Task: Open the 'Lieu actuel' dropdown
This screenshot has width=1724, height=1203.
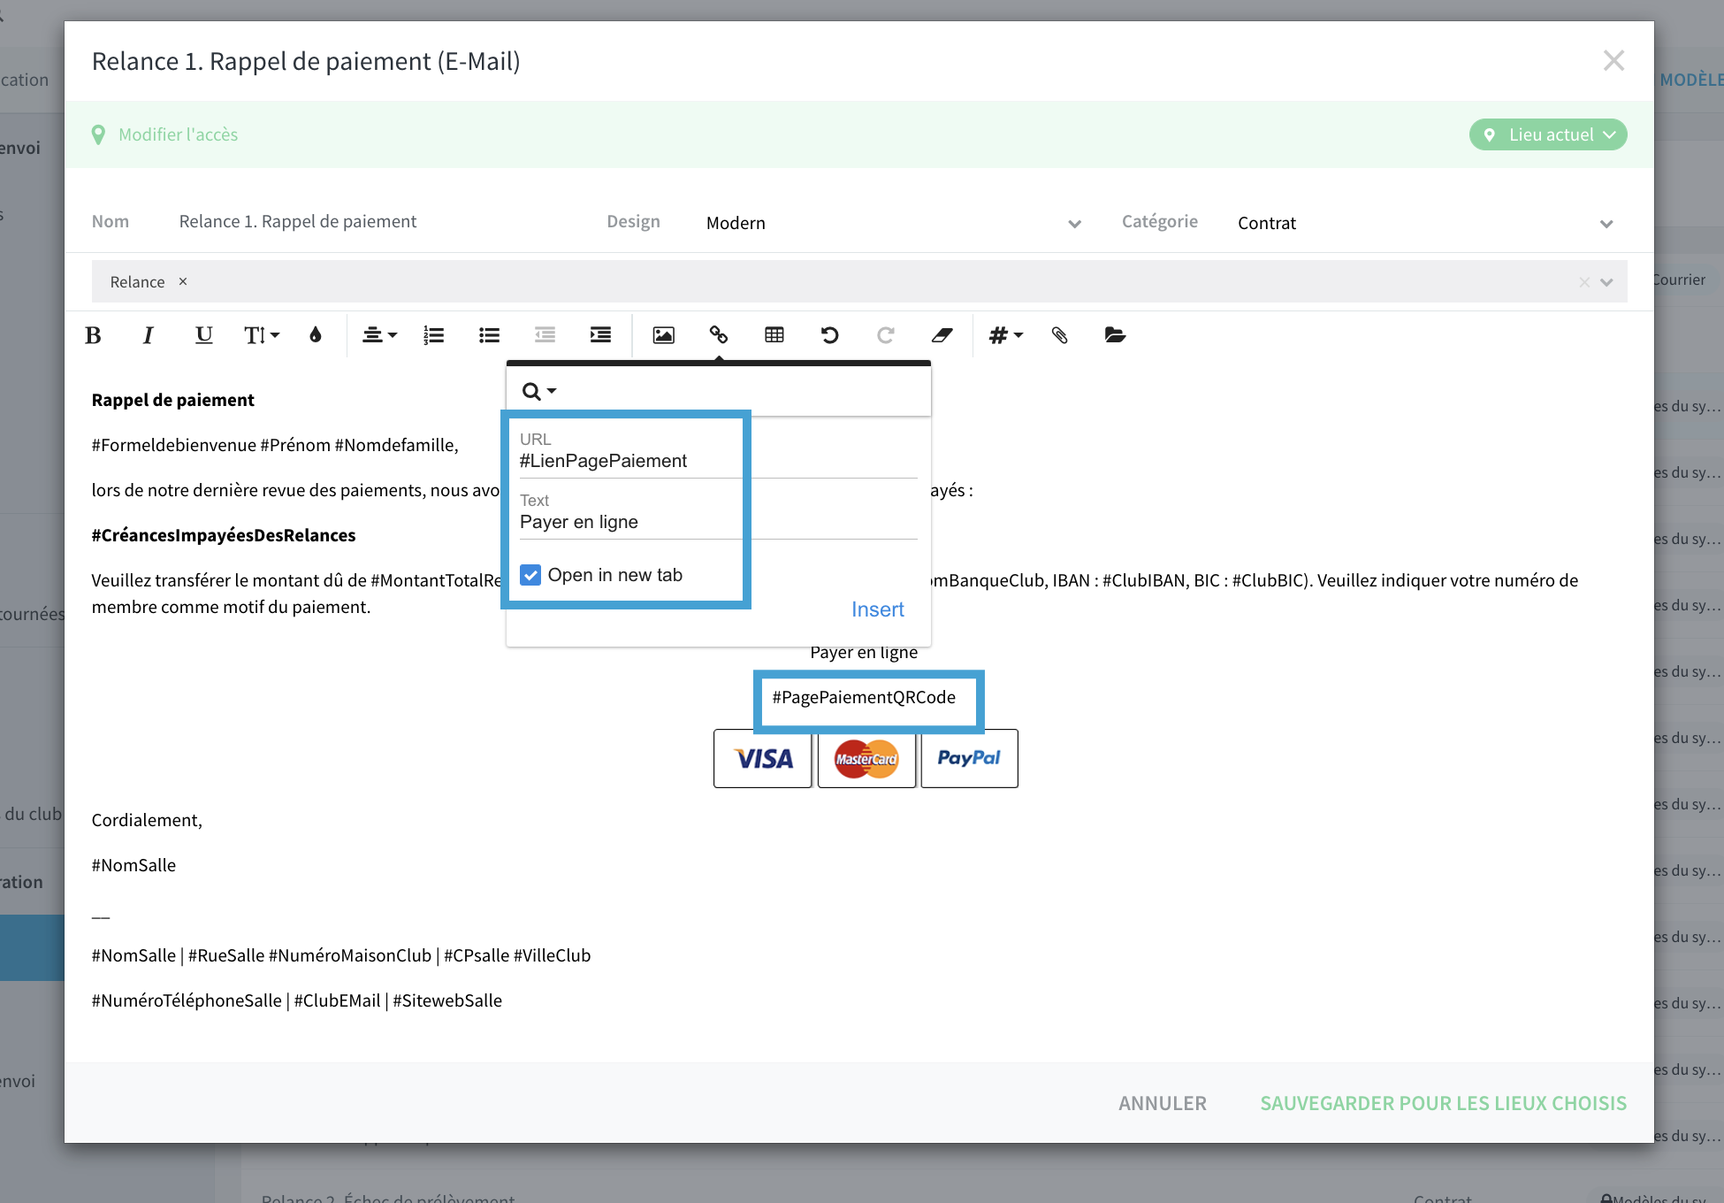Action: (x=1548, y=134)
